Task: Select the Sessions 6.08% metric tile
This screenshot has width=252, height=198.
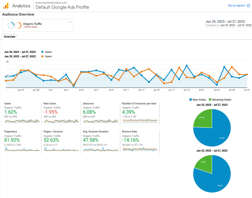Action: [x=90, y=112]
